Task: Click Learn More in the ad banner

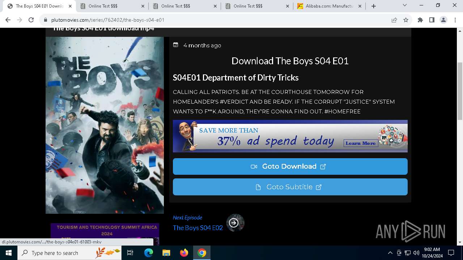Action: tap(360, 143)
